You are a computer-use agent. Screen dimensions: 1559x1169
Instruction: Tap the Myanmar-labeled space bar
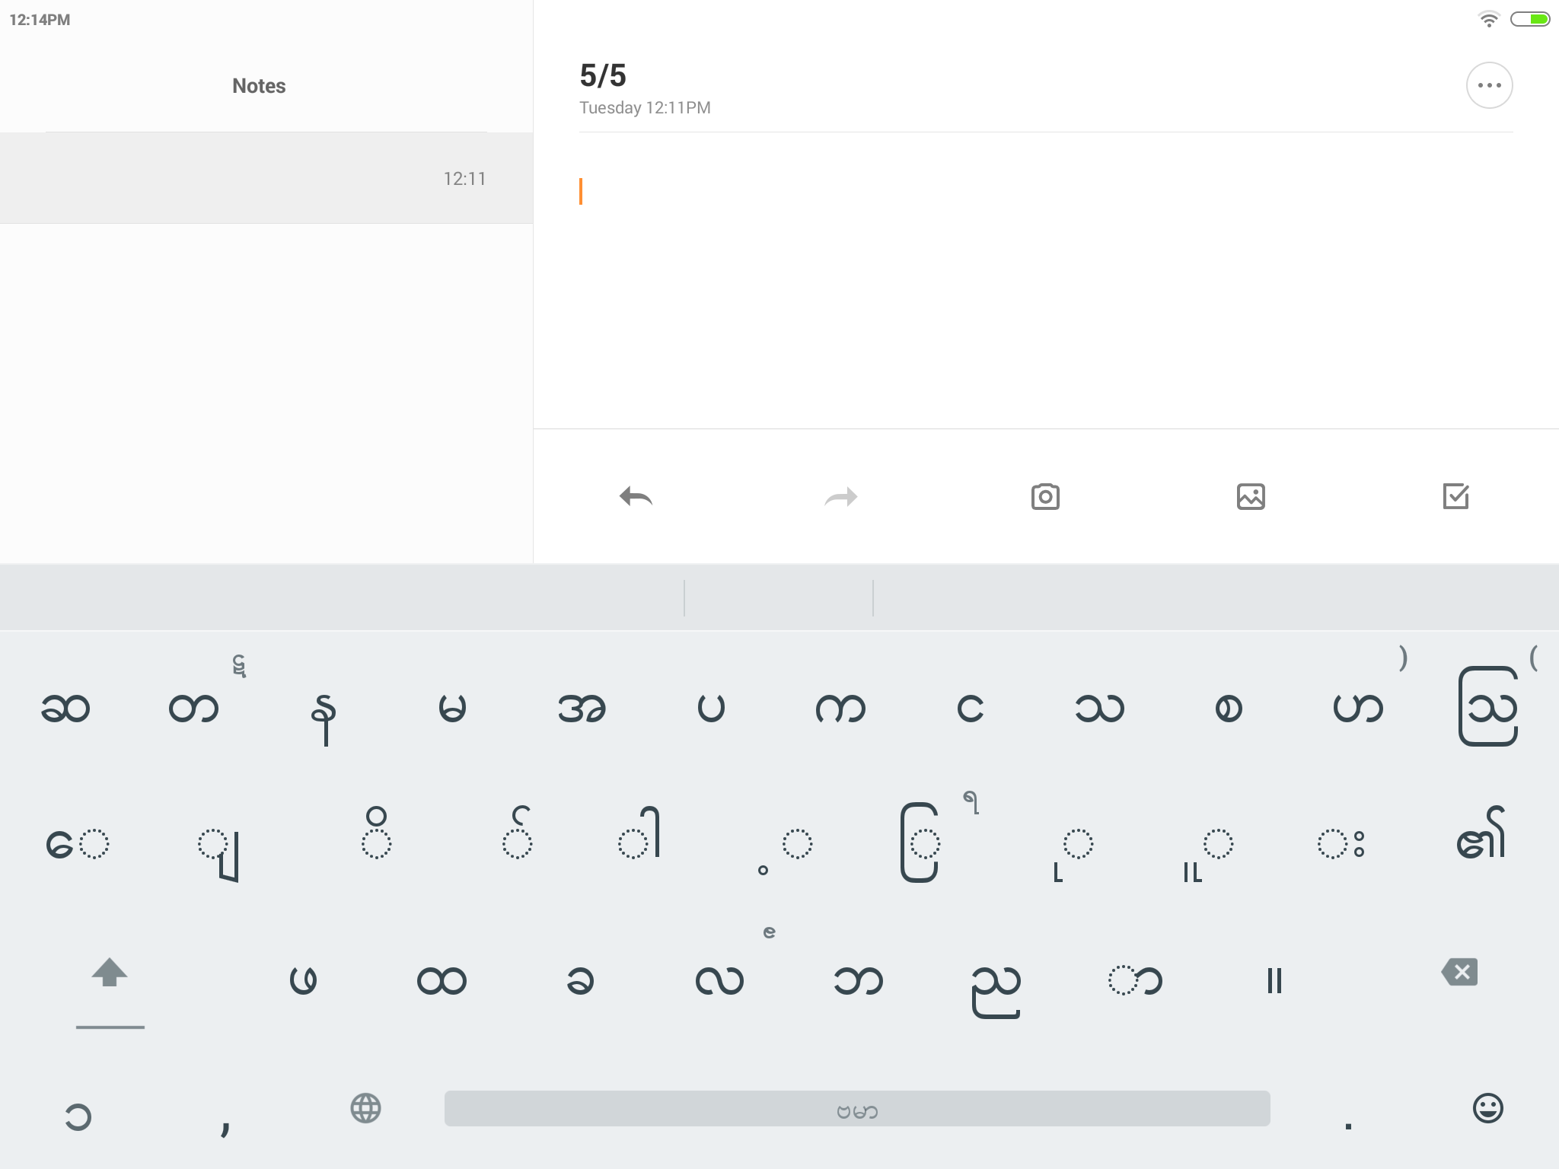(x=857, y=1109)
